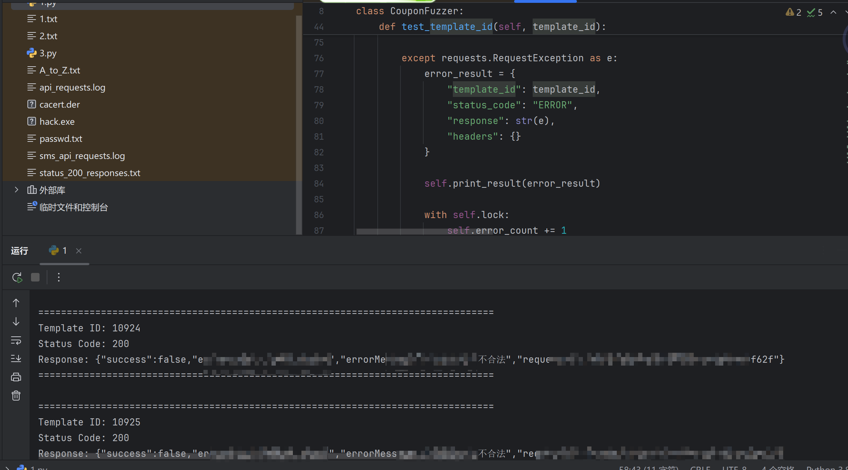Image resolution: width=848 pixels, height=470 pixels.
Task: Open api_requests.log in project tree
Action: pyautogui.click(x=72, y=87)
